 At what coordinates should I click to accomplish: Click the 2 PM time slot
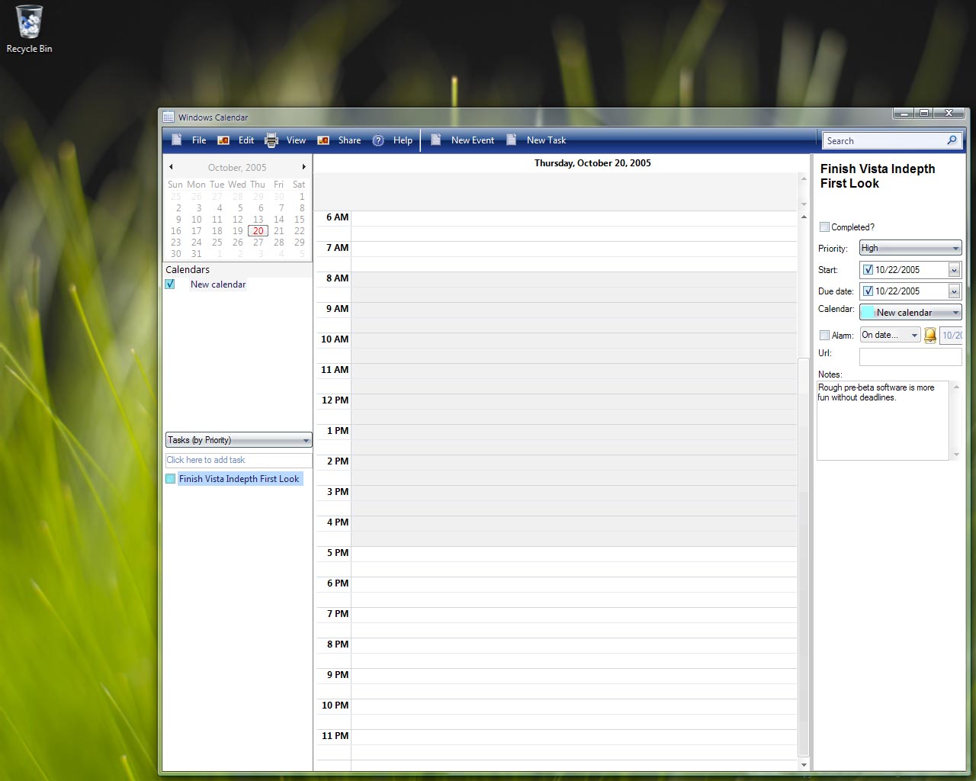pos(573,470)
